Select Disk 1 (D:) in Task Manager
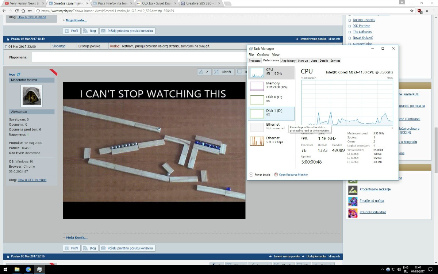Screen dimensions: 438x274 click(271, 113)
